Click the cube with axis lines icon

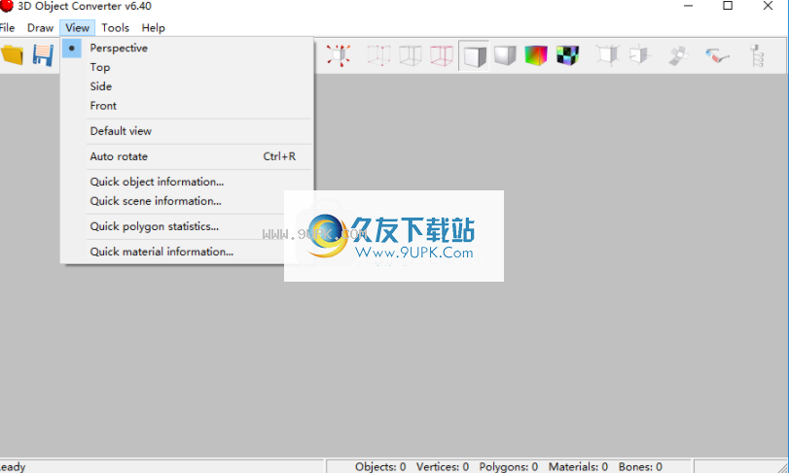click(x=639, y=55)
